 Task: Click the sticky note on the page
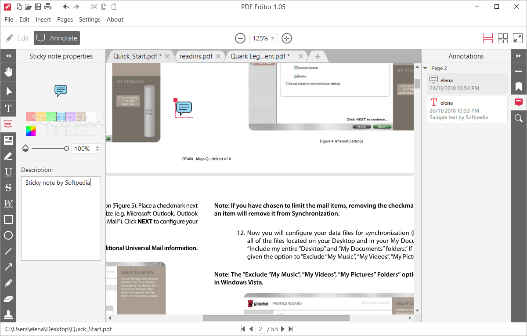click(x=184, y=108)
